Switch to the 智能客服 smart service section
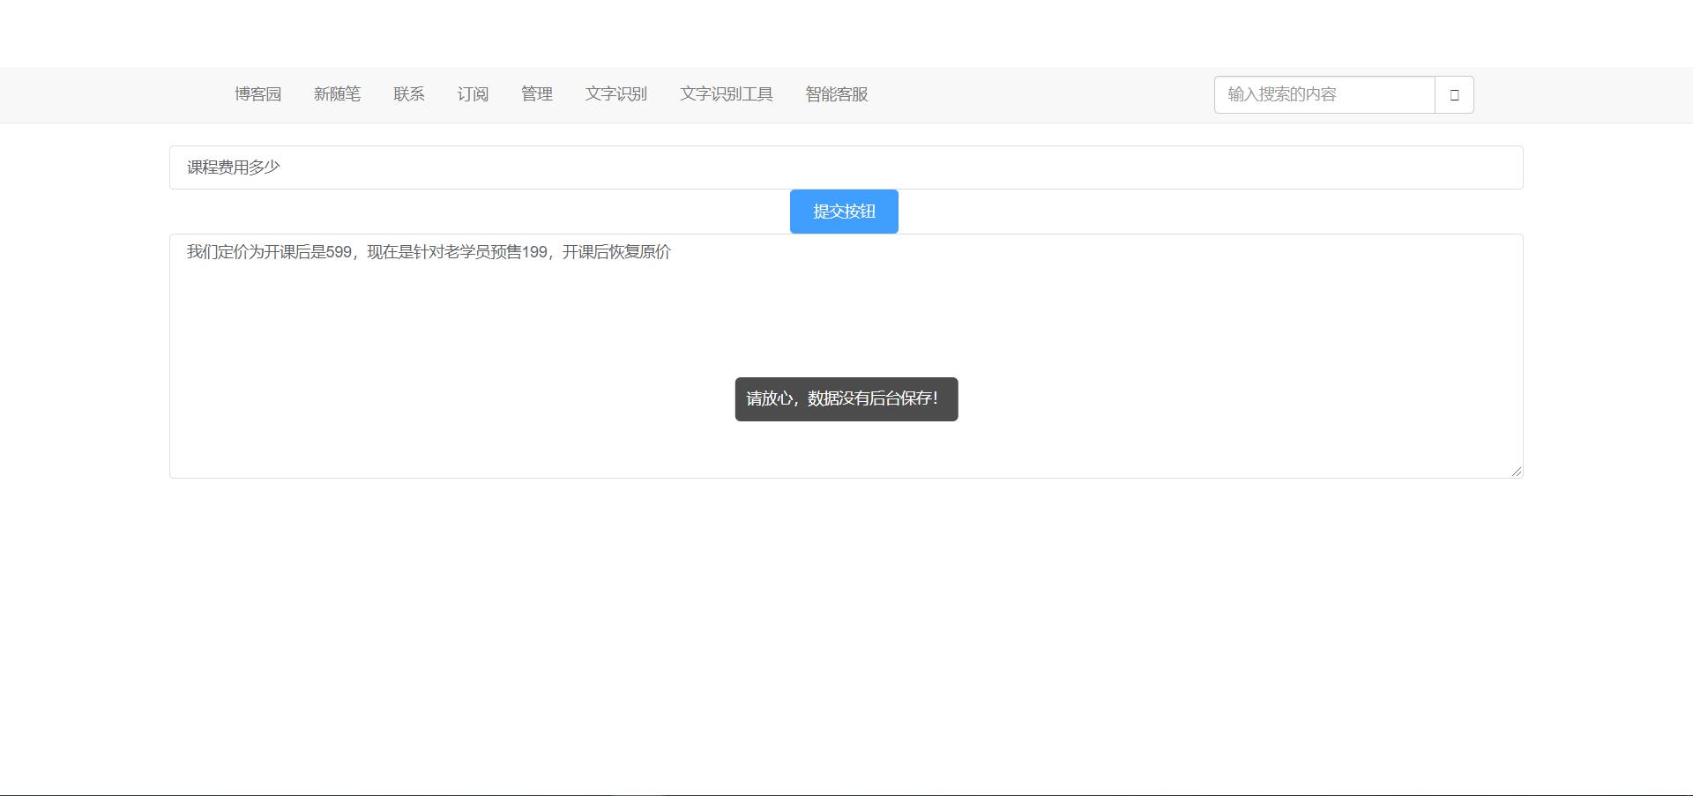 pos(836,94)
